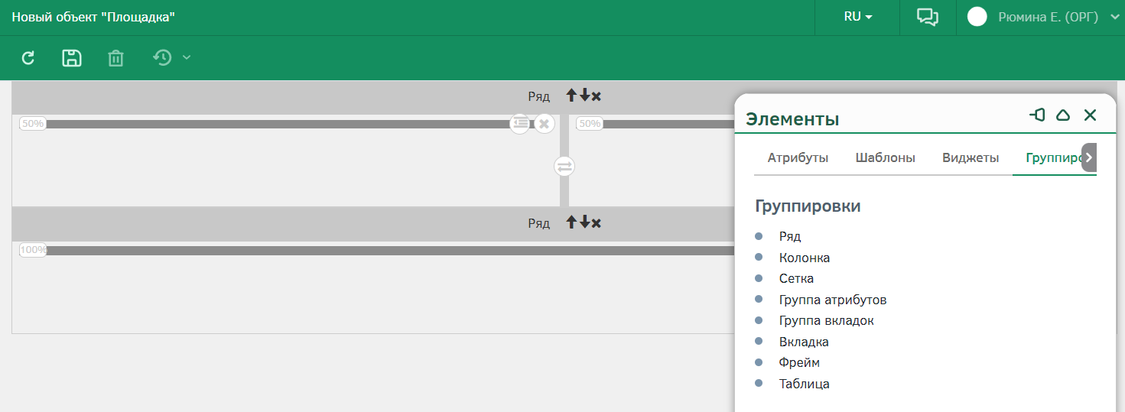Switch to the Атрибуты tab
The width and height of the screenshot is (1125, 412).
pos(798,158)
